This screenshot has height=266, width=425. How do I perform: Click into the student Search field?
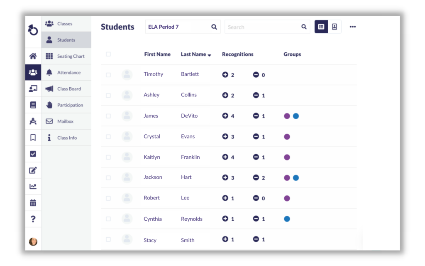pos(262,27)
